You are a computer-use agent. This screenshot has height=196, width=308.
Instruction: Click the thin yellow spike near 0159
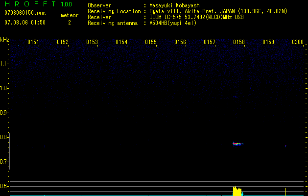[285, 192]
